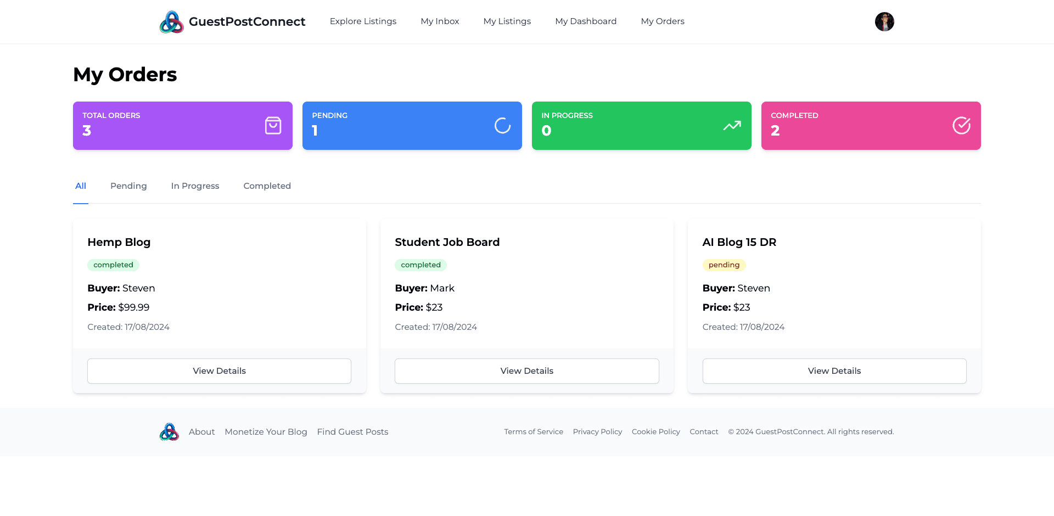Open the user profile avatar
1054x516 pixels.
click(884, 22)
